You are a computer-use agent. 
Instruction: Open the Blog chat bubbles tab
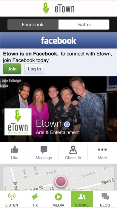point(105,200)
